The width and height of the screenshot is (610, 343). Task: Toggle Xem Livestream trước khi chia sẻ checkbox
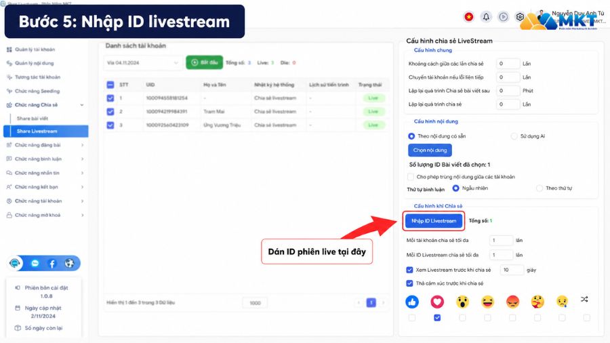click(409, 270)
